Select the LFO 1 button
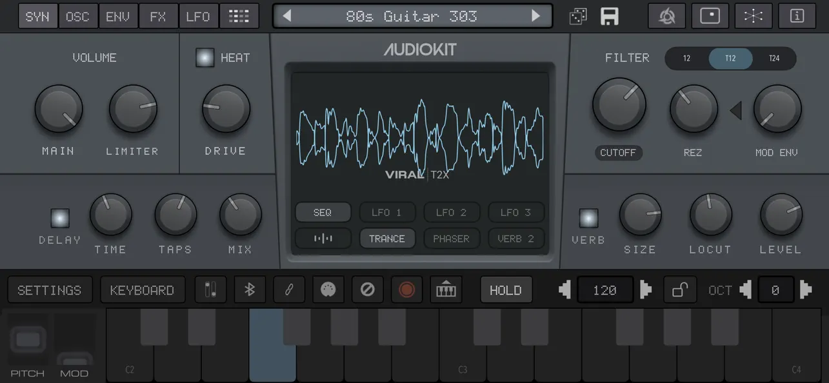 tap(387, 212)
